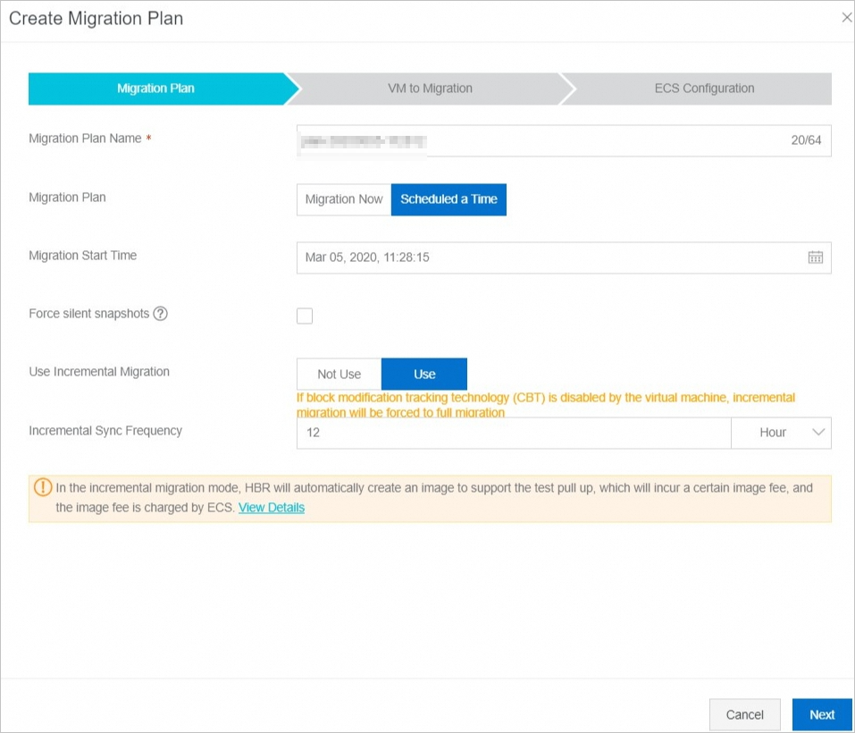Select Not Use for incremental migration

tap(339, 374)
